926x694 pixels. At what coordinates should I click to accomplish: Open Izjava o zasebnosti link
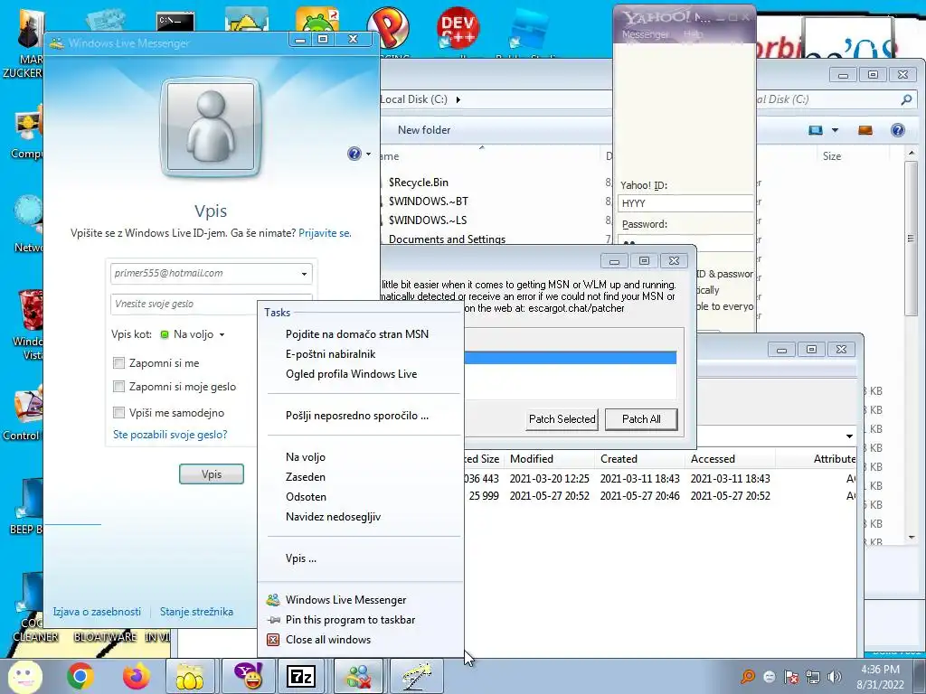97,612
